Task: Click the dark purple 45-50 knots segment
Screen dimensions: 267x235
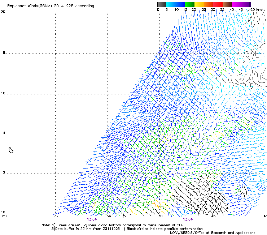Action: (246, 4)
